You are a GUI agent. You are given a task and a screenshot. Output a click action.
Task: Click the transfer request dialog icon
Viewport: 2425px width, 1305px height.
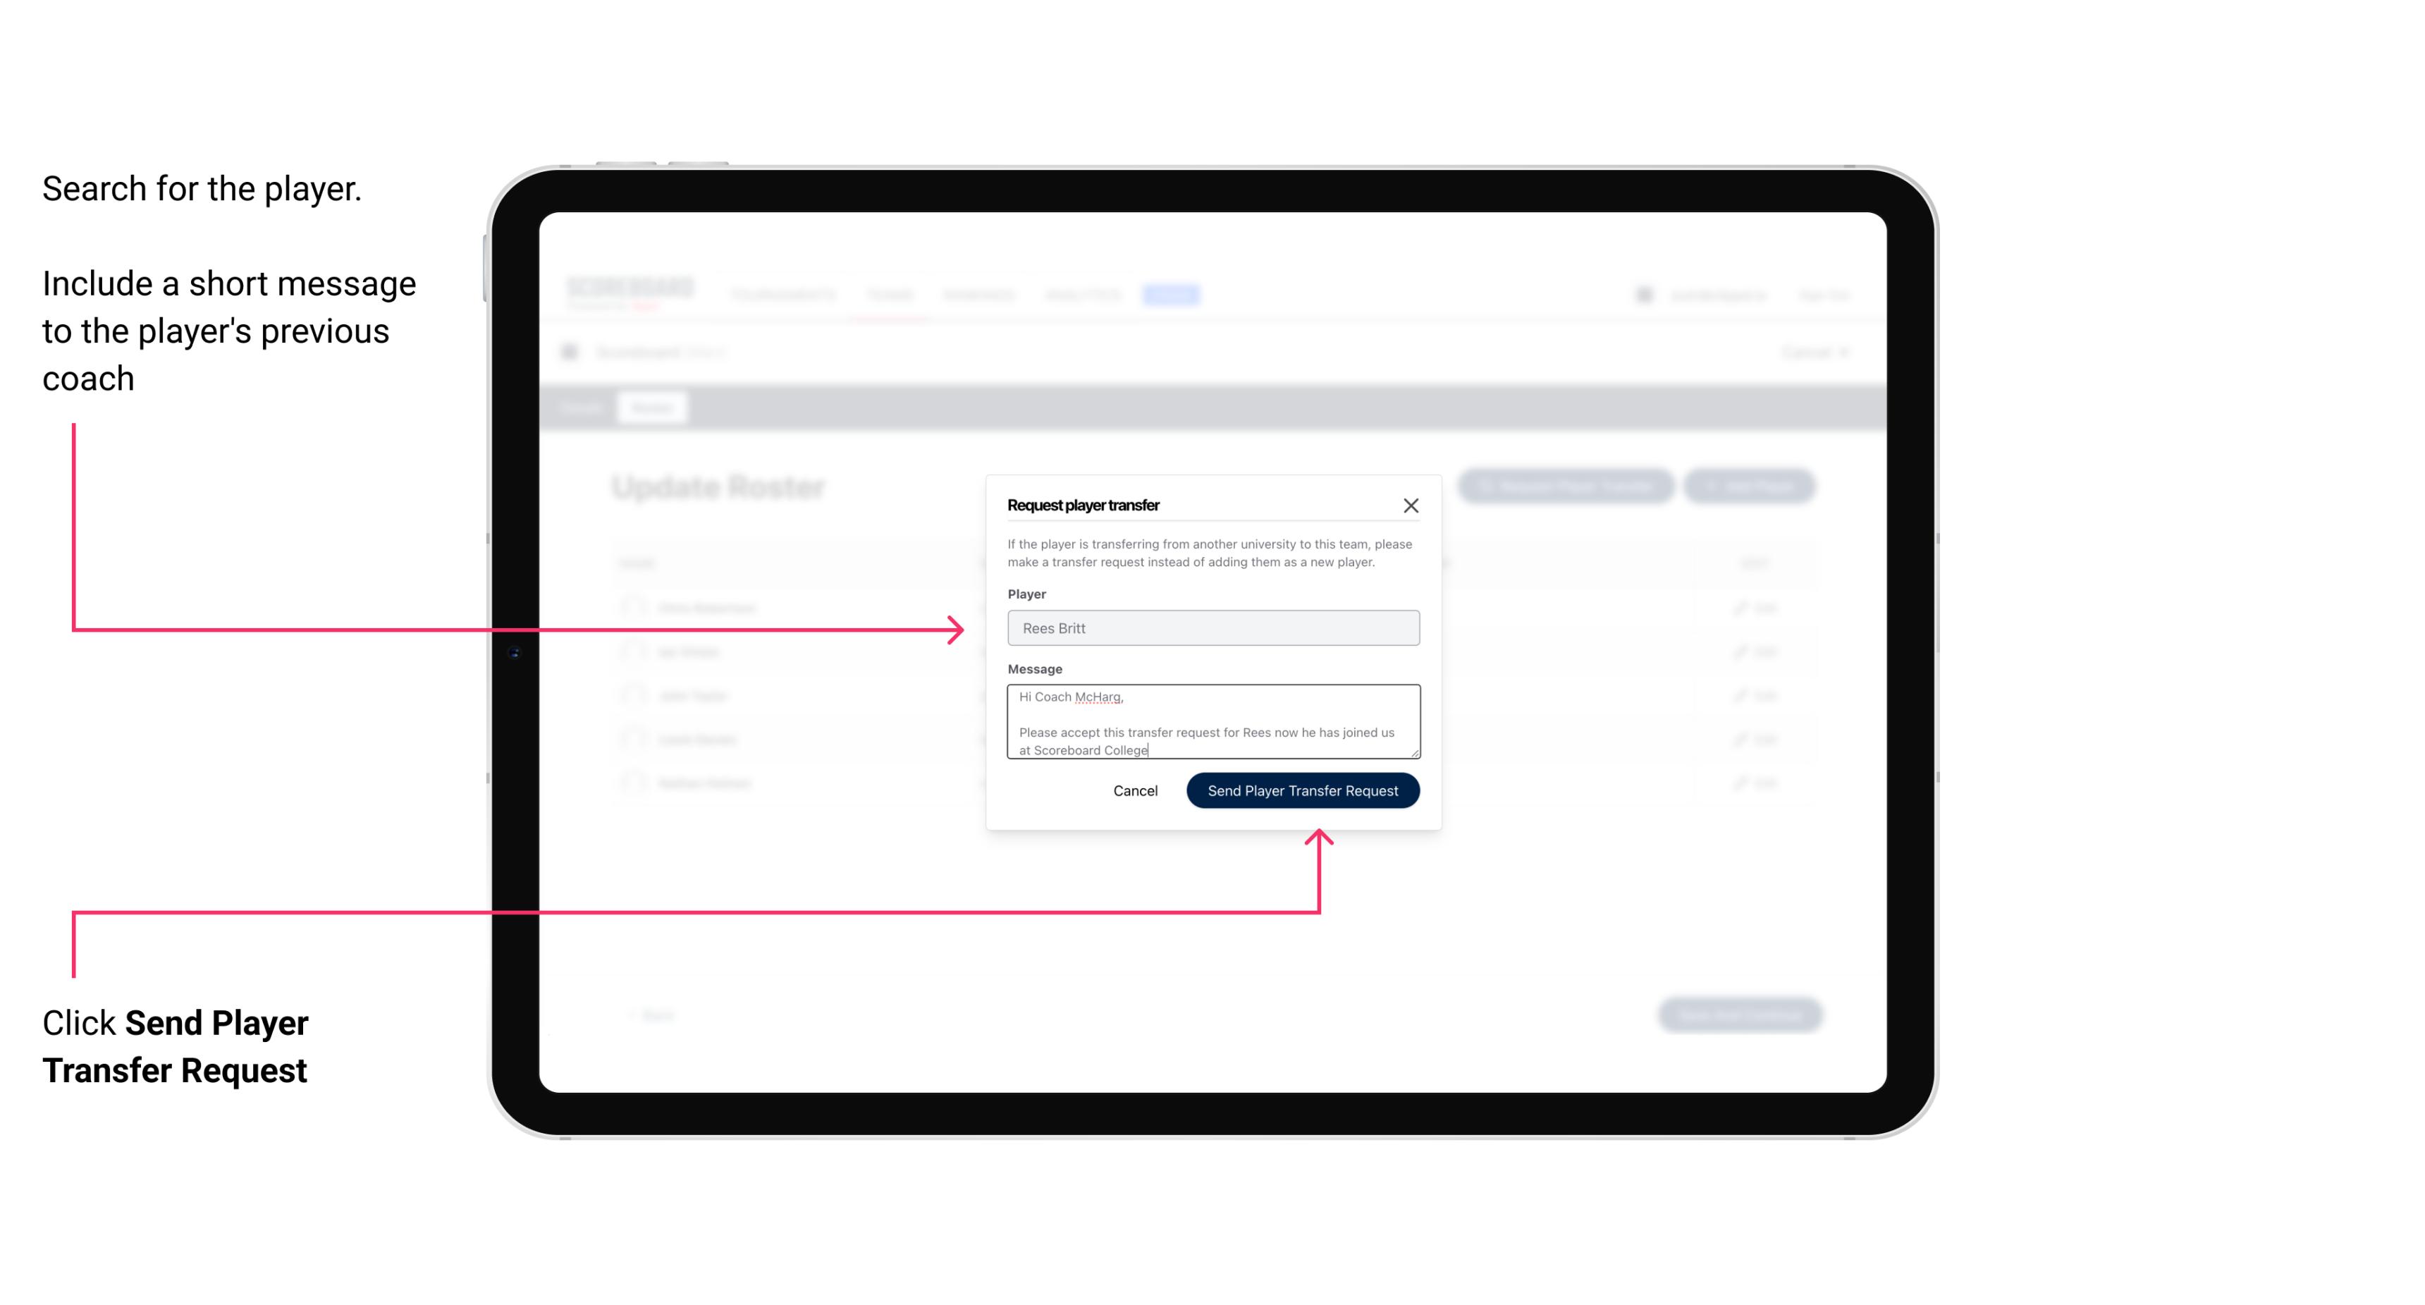tap(1411, 505)
